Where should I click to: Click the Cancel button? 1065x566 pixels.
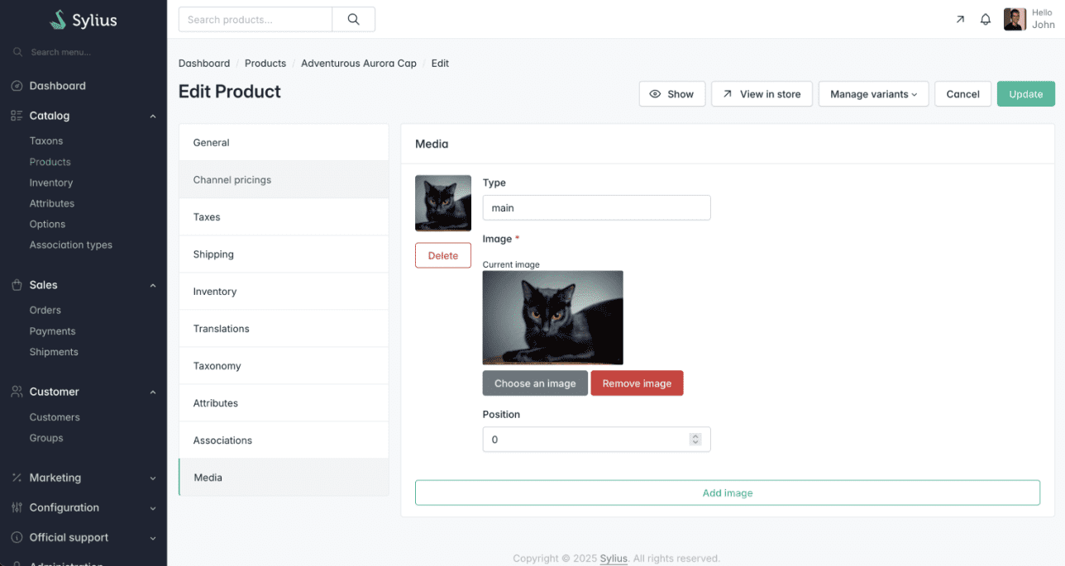pyautogui.click(x=962, y=94)
